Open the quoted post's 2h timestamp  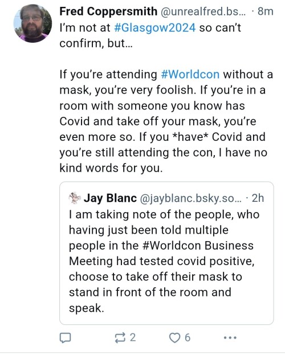tap(258, 198)
